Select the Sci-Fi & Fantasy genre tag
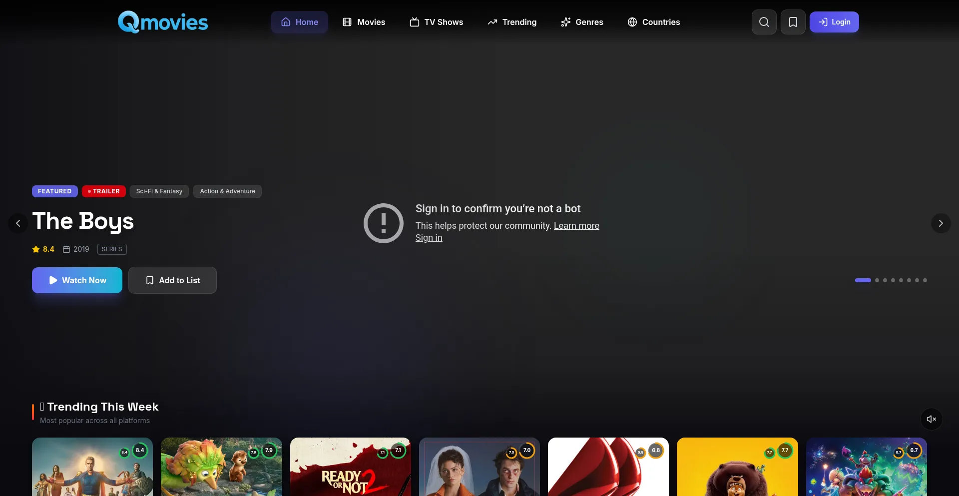This screenshot has width=959, height=496. 159,191
